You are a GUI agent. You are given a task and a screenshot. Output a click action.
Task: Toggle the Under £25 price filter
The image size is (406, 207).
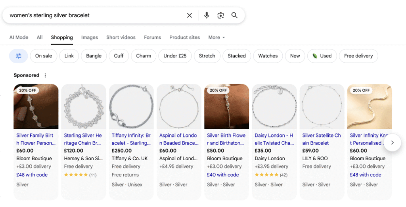click(175, 56)
